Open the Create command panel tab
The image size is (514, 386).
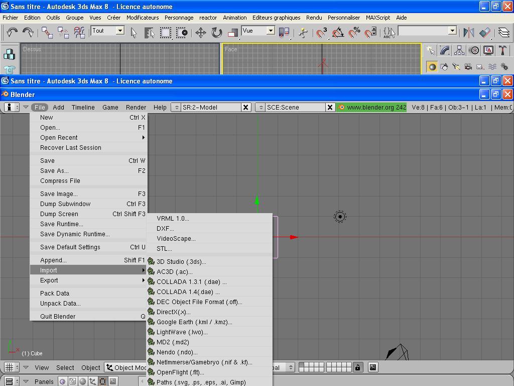pos(430,51)
